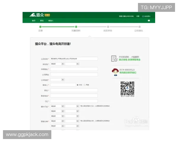Click the 安全退出 logout link
The width and height of the screenshot is (178, 142).
point(147,16)
